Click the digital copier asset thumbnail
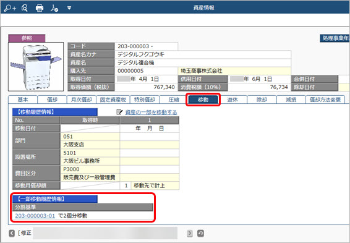Image resolution: width=350 pixels, height=243 pixels. (x=36, y=67)
